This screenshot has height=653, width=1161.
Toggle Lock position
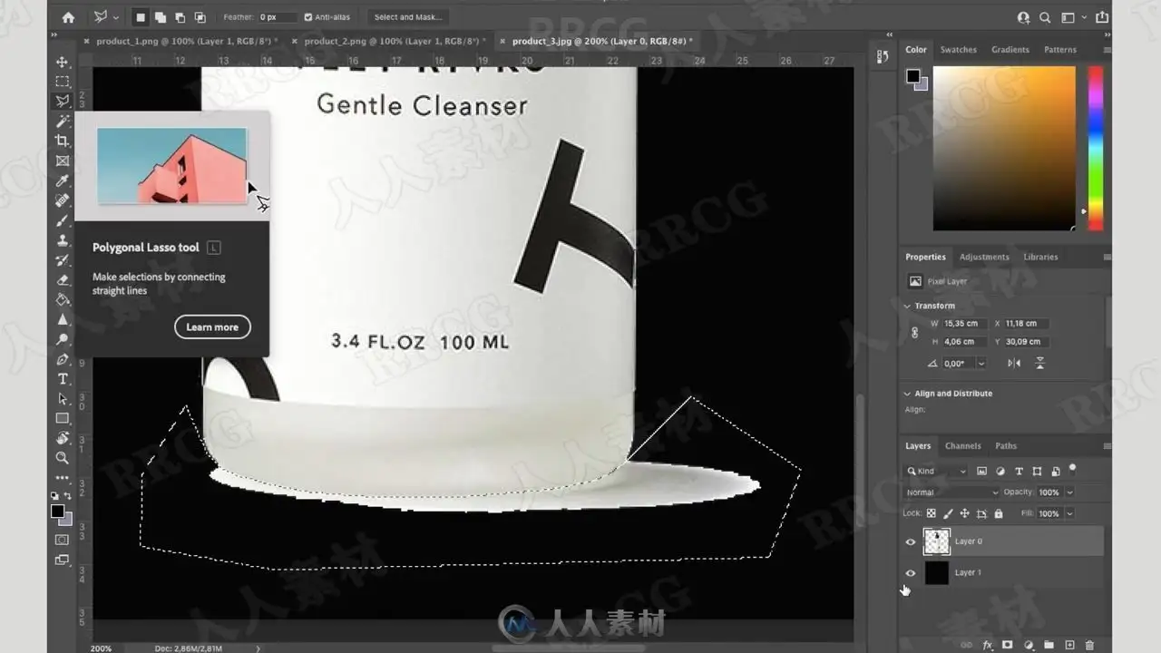964,513
